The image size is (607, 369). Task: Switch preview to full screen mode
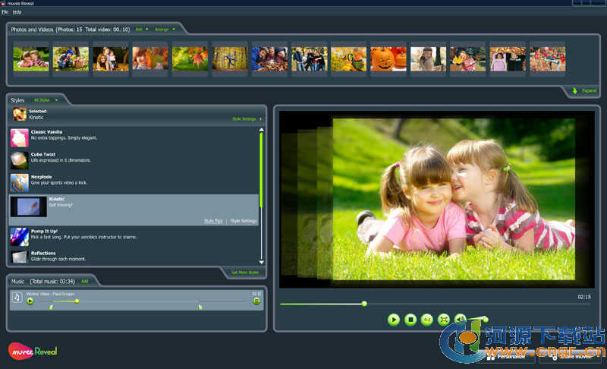point(444,320)
